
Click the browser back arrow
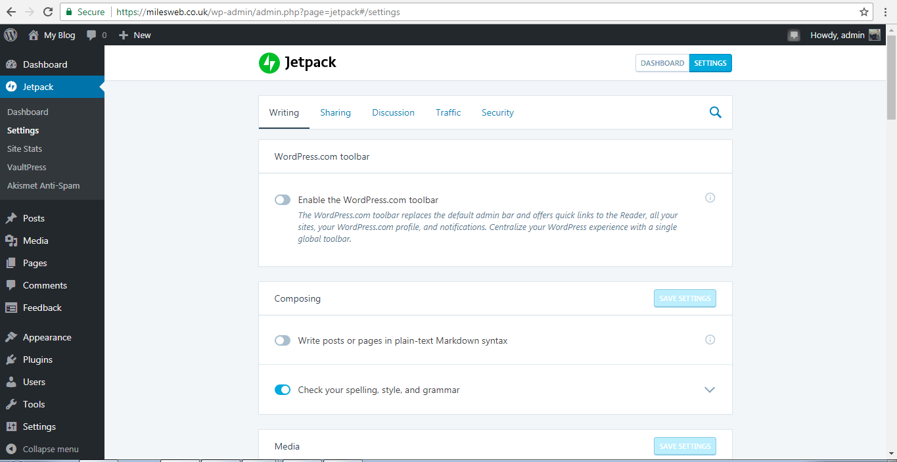[11, 12]
